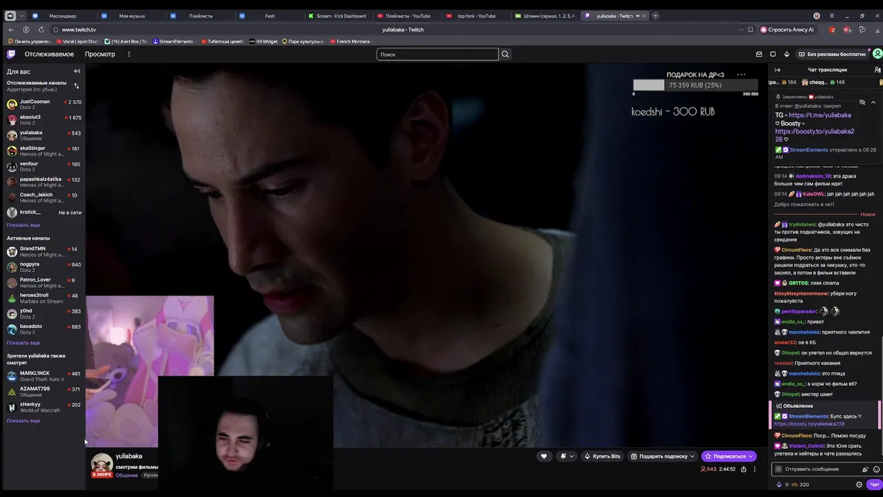Switch to the Моя музыка browser tab
The height and width of the screenshot is (497, 883).
click(131, 16)
